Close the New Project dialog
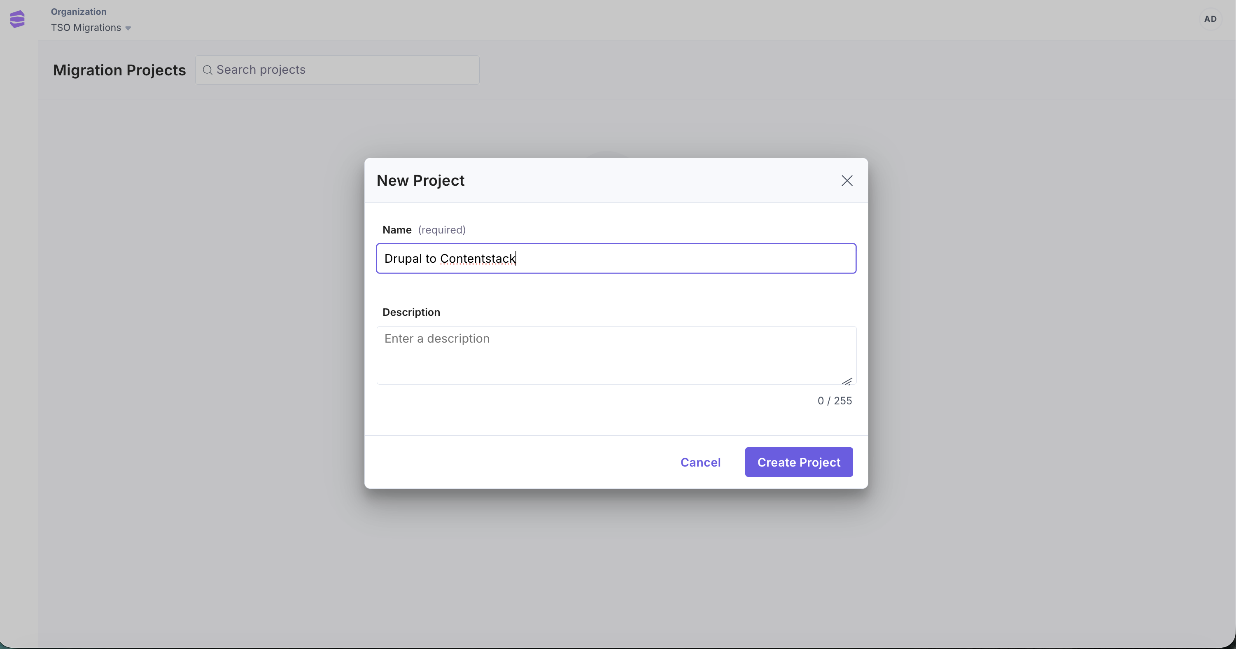 847,180
